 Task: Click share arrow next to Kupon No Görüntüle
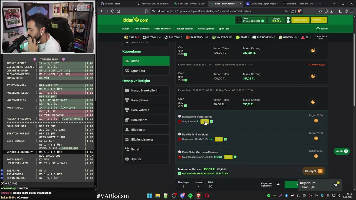(x=278, y=185)
